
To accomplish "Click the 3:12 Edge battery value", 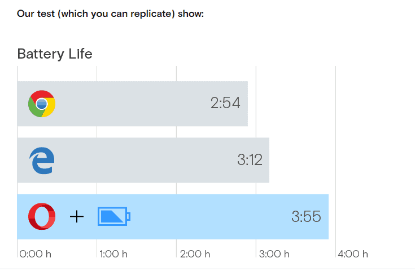I will (x=250, y=159).
